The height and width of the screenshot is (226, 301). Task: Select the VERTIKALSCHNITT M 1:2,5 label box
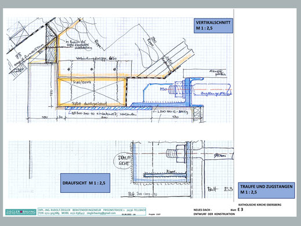[x=213, y=26]
